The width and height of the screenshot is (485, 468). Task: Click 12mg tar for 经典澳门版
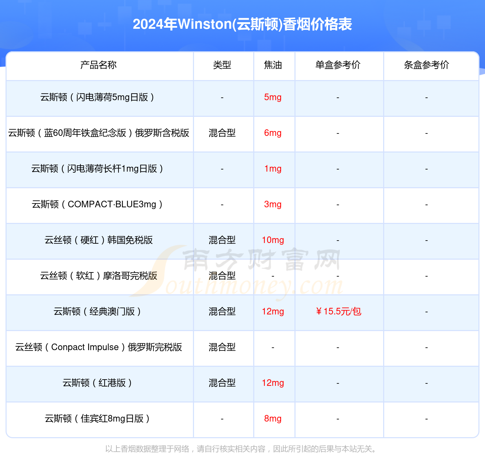point(273,312)
